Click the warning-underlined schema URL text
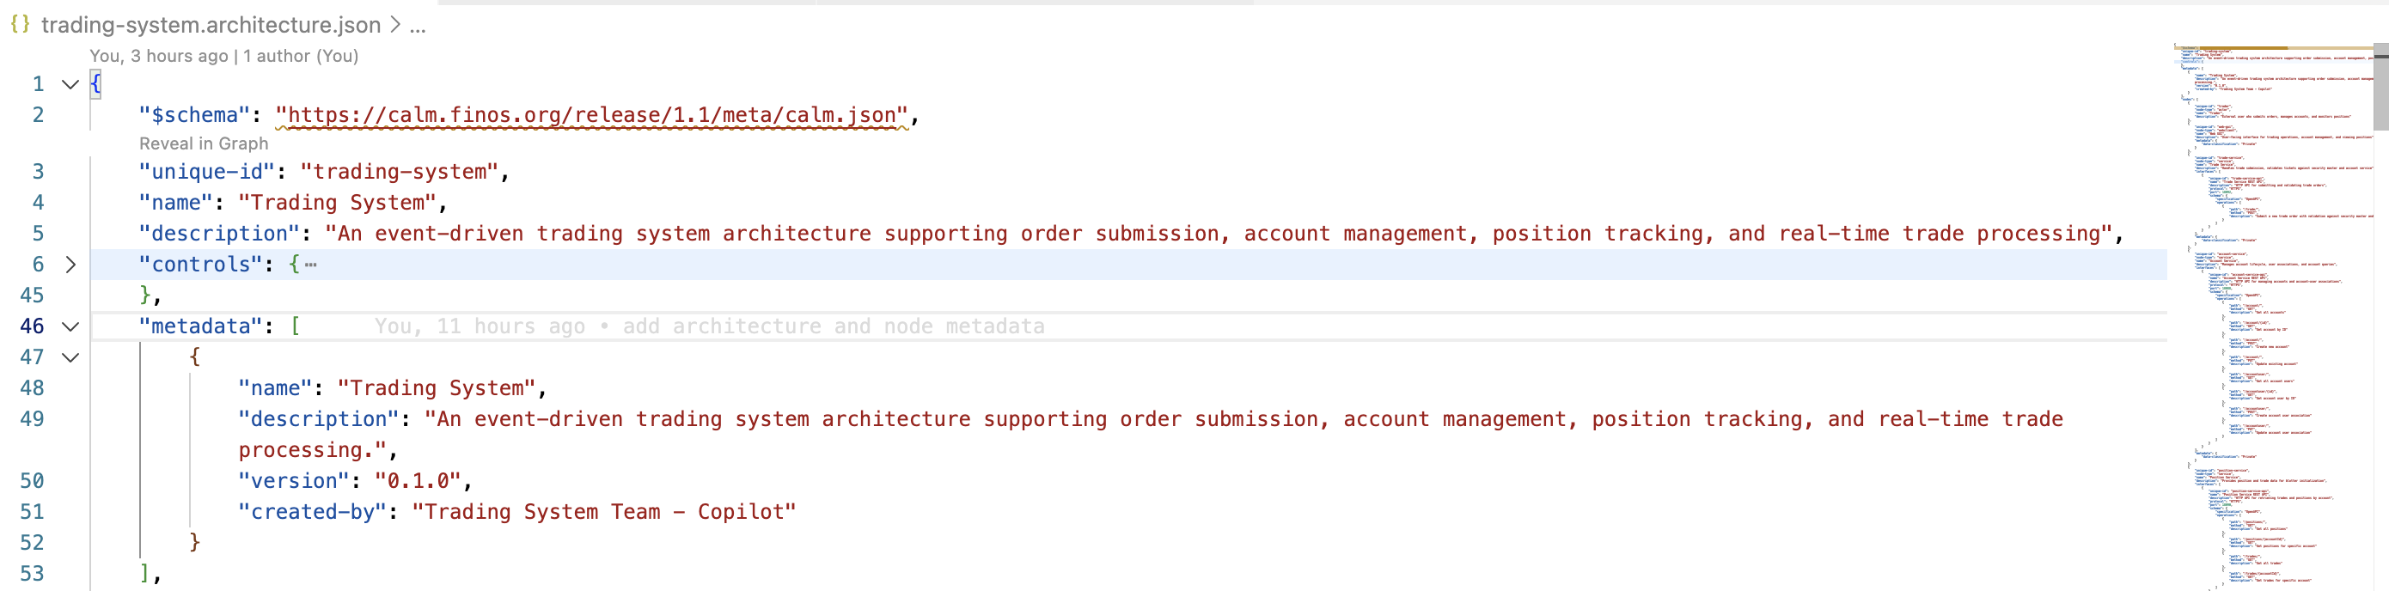 594,115
